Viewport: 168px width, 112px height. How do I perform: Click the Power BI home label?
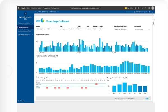pyautogui.click(x=23, y=8)
